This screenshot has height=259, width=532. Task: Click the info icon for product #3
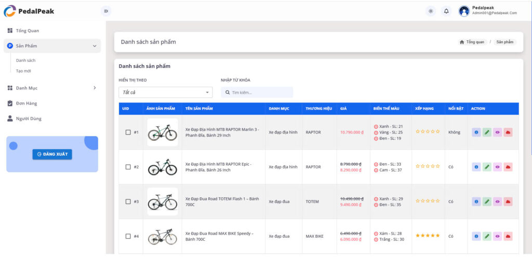[x=476, y=202]
